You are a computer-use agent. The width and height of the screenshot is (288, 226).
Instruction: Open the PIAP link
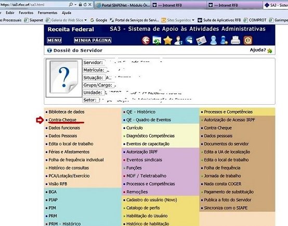53,200
